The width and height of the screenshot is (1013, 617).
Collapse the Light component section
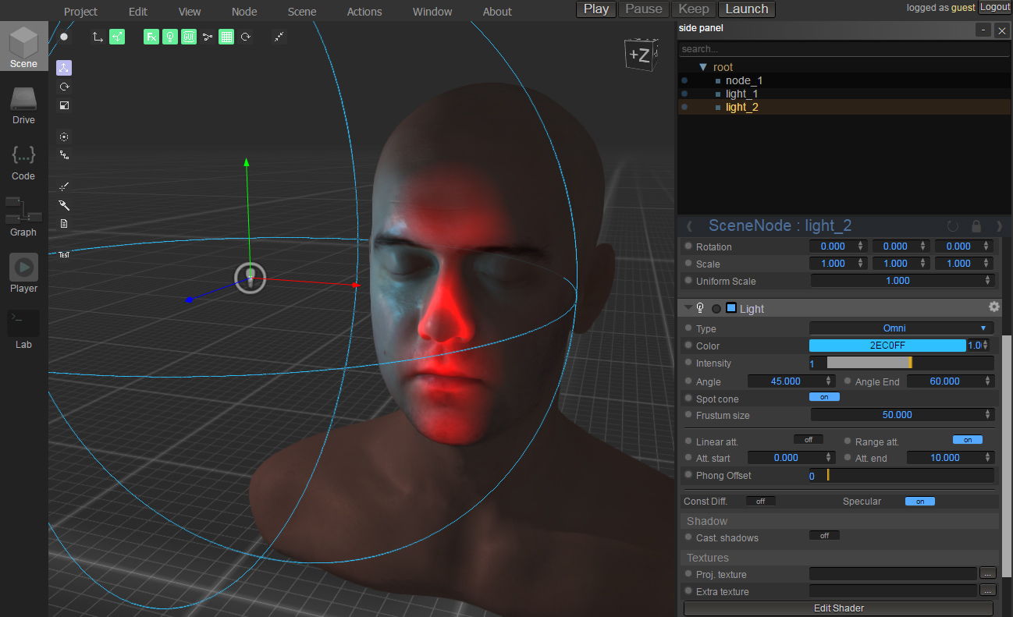point(688,308)
